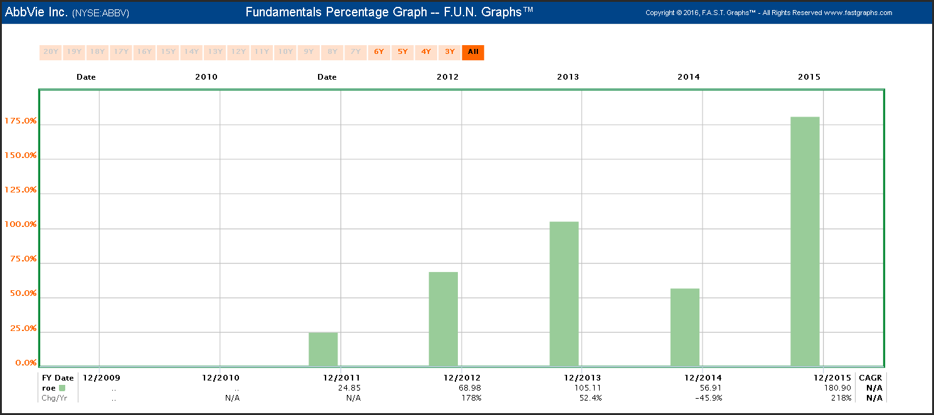This screenshot has width=934, height=415.
Task: Select the 'All' time range button
Action: (x=473, y=52)
